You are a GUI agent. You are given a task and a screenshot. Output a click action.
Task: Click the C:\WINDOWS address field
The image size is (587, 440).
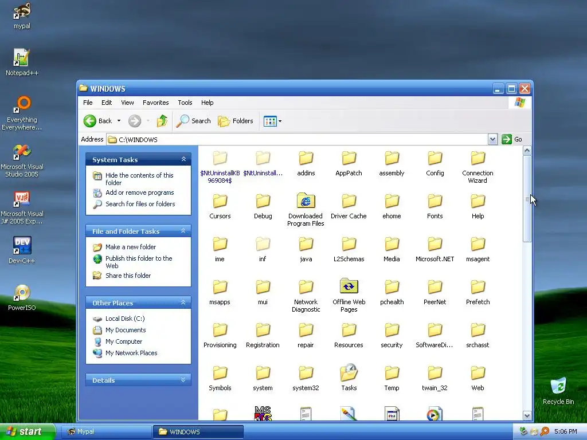pos(298,140)
